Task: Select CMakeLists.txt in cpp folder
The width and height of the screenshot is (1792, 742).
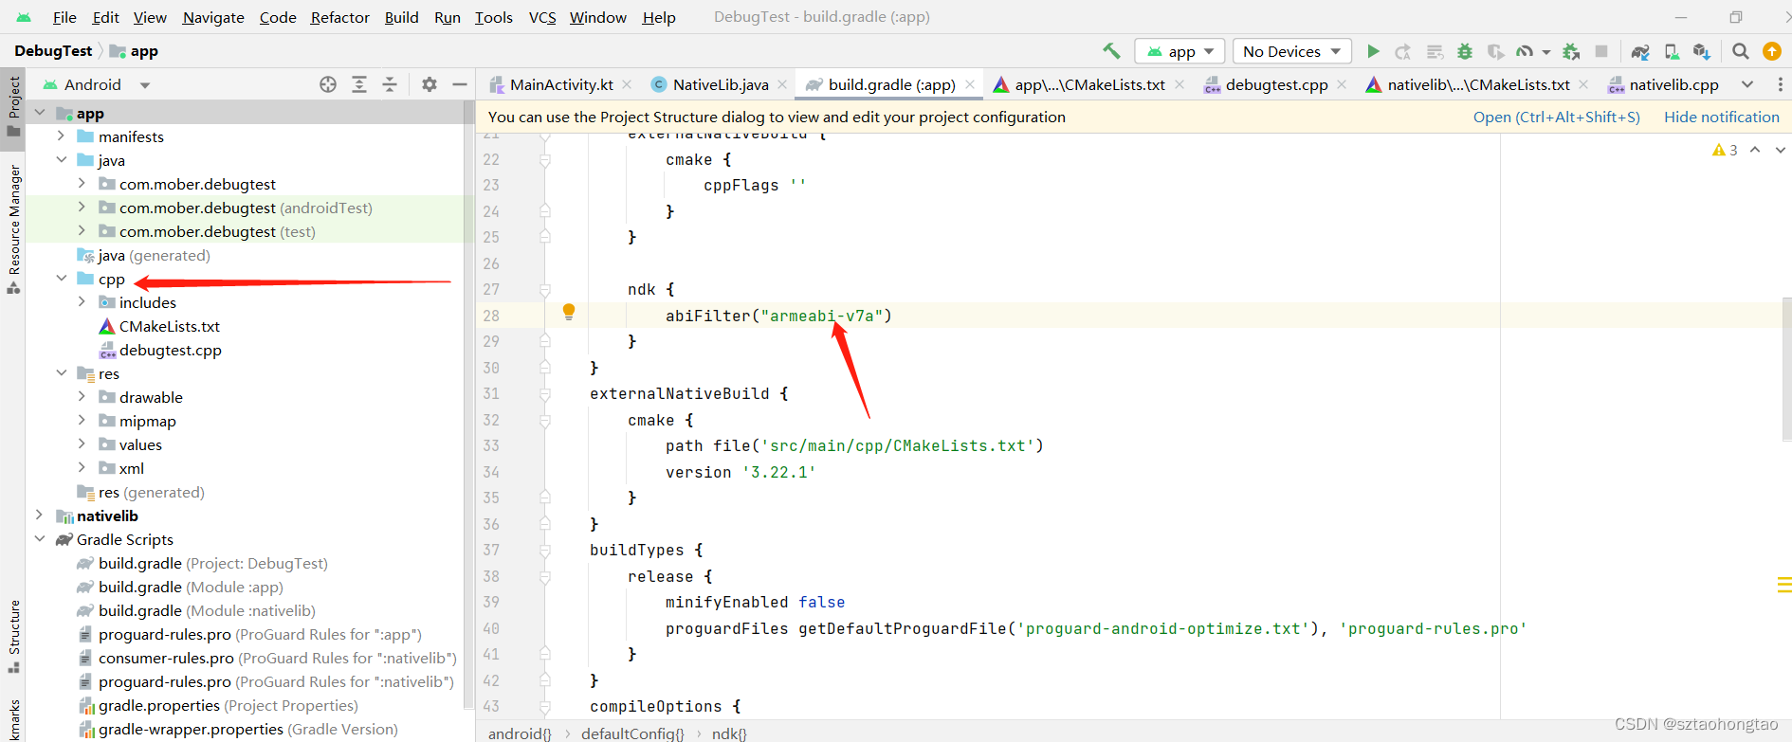Action: coord(169,326)
